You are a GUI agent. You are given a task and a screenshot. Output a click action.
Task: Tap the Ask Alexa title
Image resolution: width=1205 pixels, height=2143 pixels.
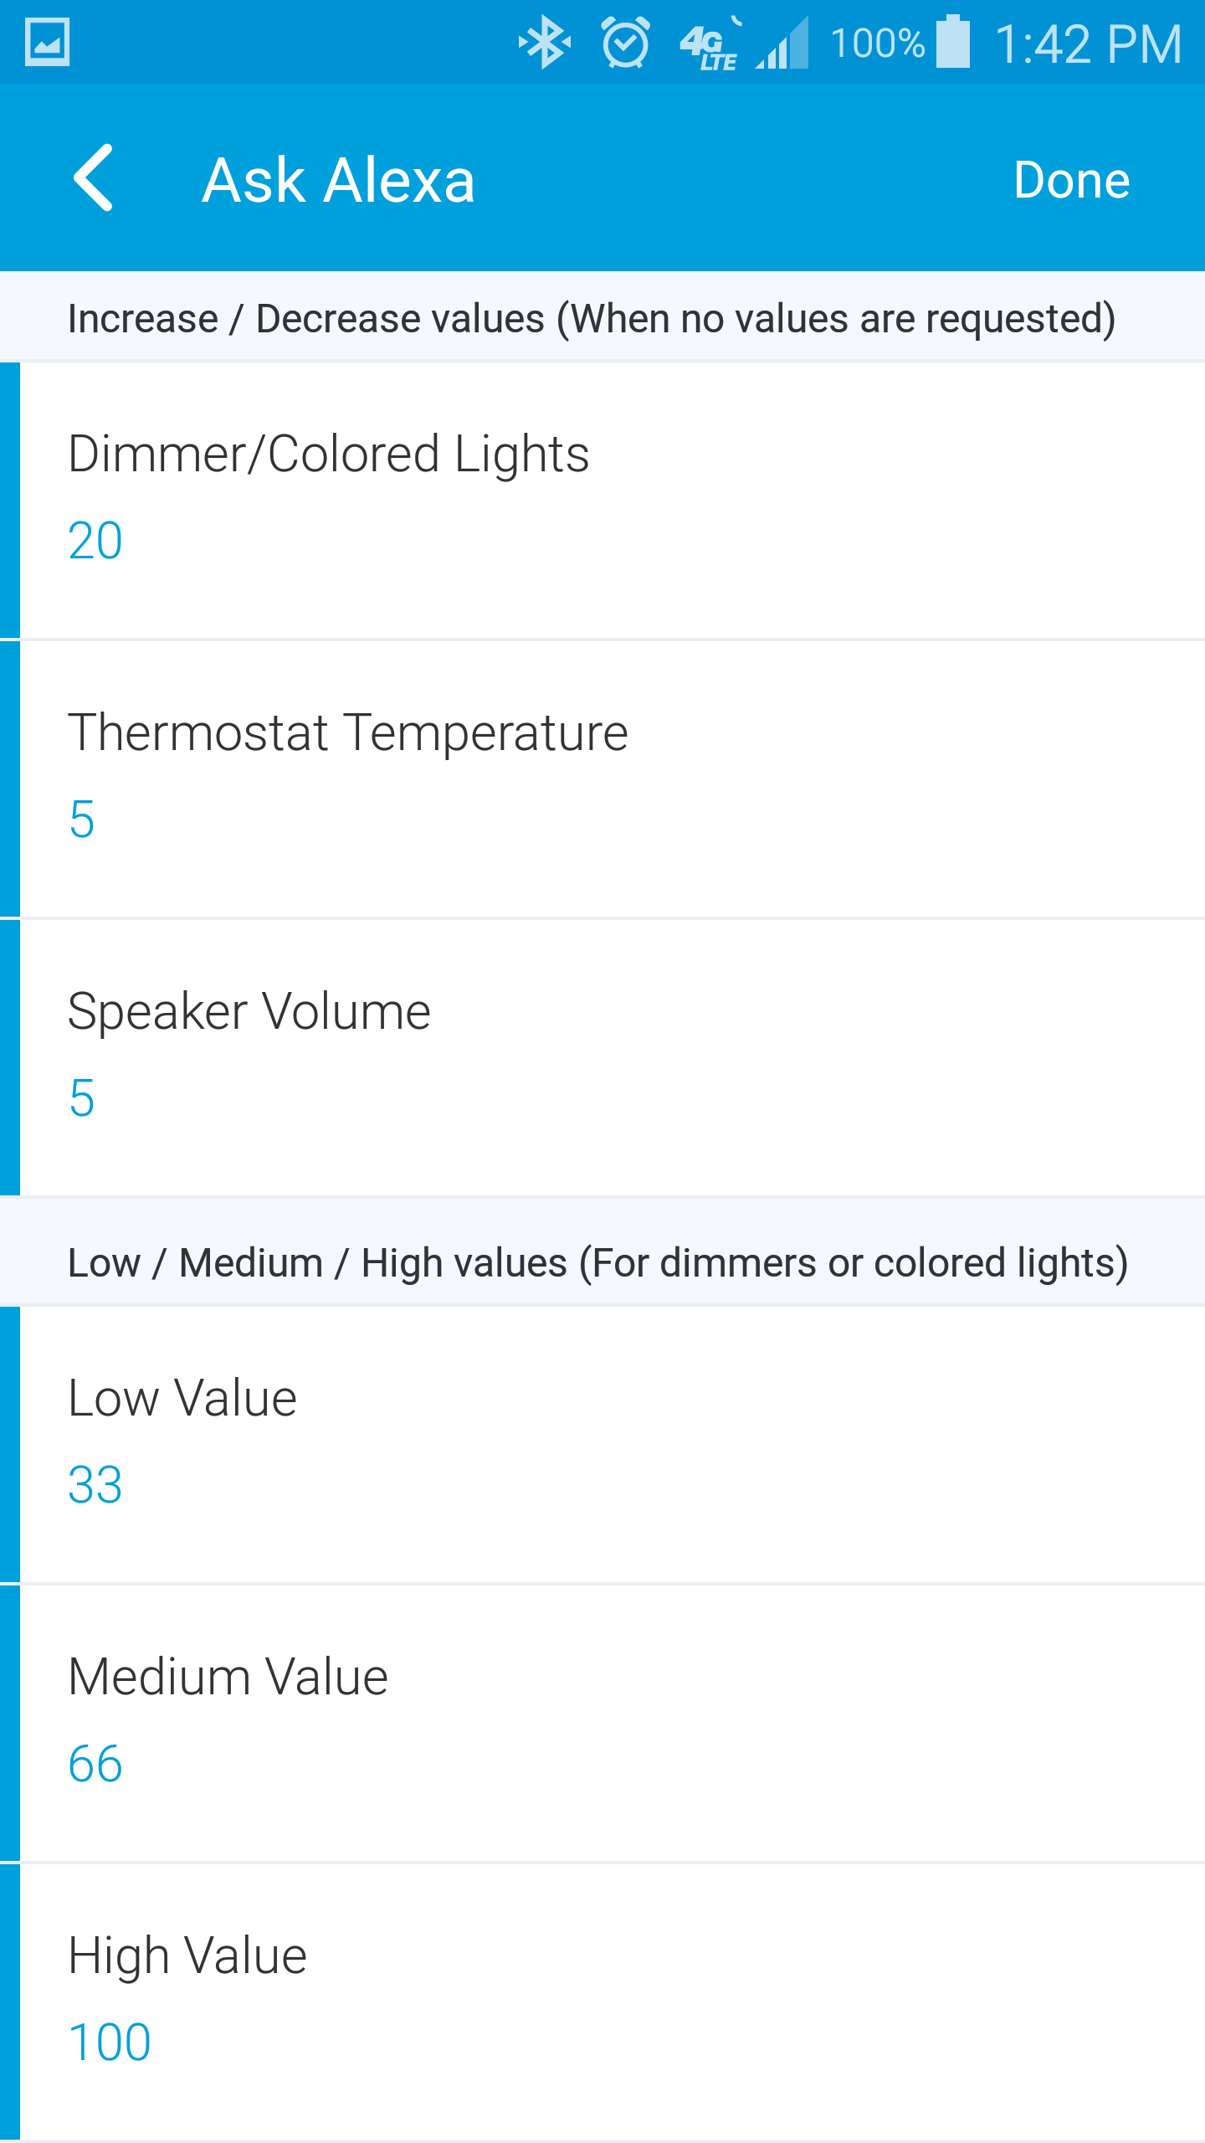click(x=339, y=180)
